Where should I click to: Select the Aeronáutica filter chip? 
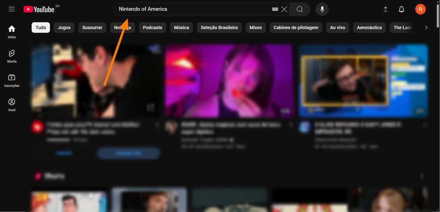click(369, 28)
